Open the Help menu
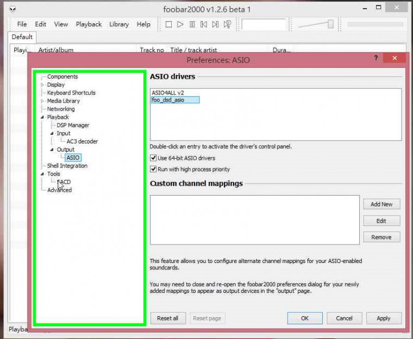The image size is (413, 339). (x=143, y=24)
